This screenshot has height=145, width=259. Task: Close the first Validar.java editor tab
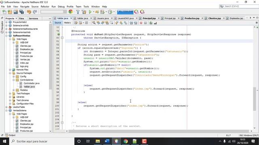(71, 18)
